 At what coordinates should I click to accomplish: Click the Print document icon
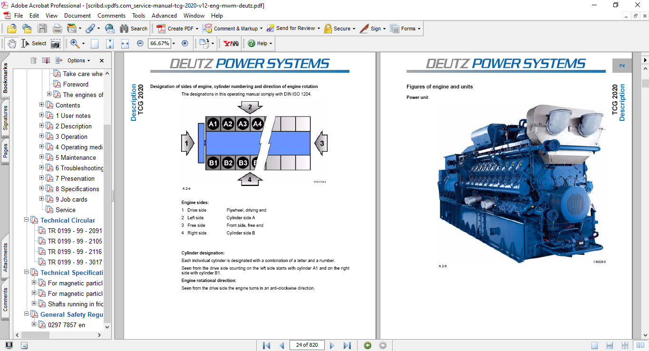57,29
